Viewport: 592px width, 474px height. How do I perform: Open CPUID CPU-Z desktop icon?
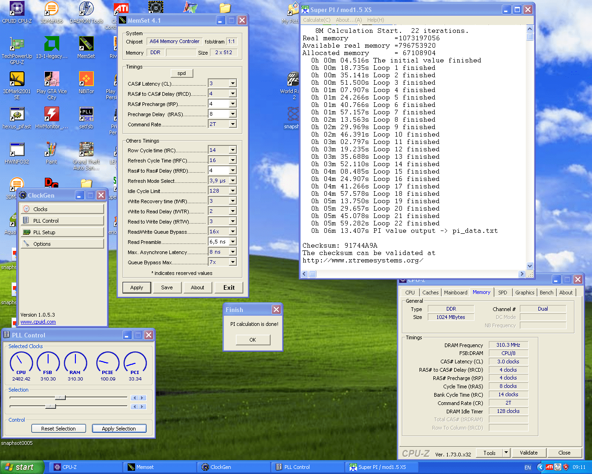[17, 12]
